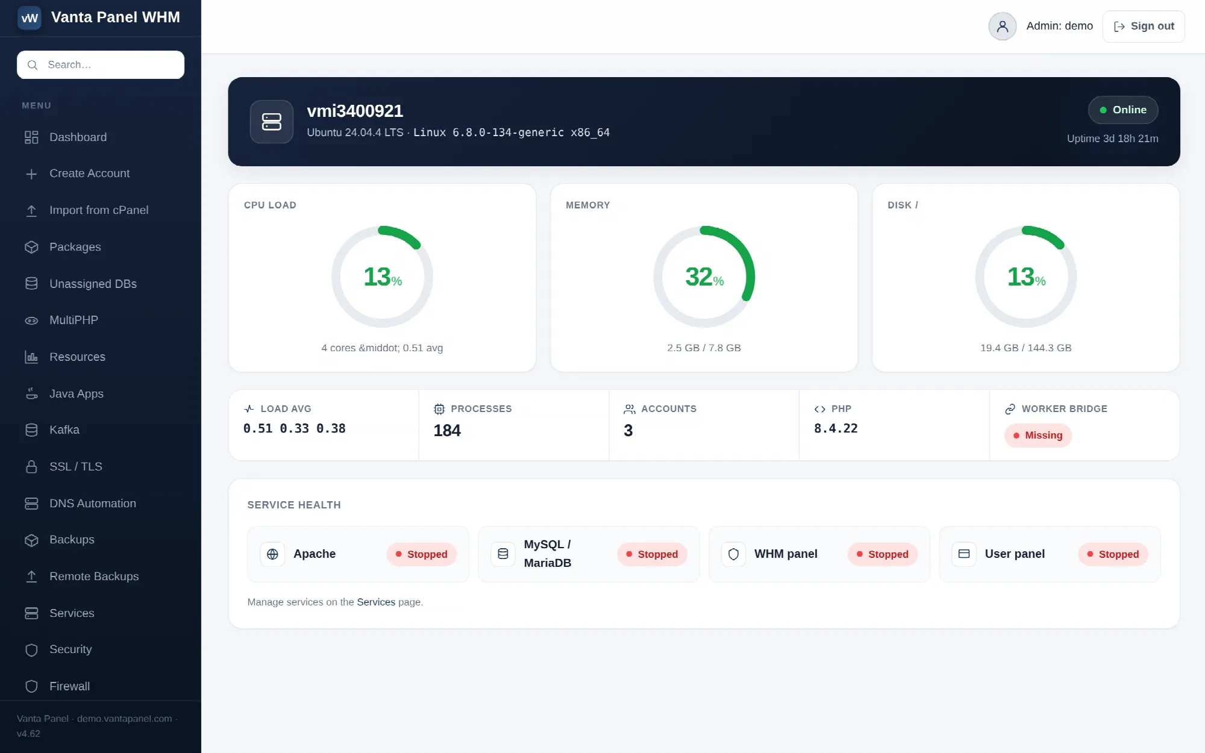Click the Remote Backups upload icon
Viewport: 1205px width, 753px height.
(31, 576)
